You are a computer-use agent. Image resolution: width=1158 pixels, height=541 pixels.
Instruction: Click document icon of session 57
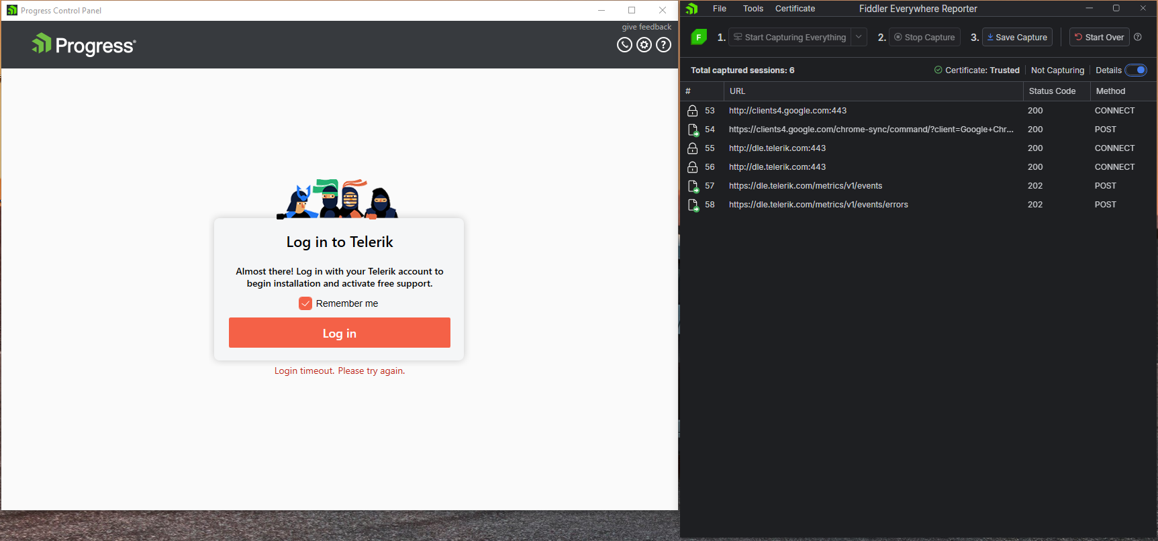click(x=693, y=186)
